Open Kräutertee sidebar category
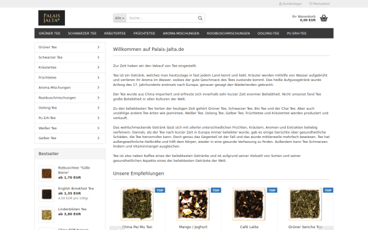Image resolution: width=368 pixels, height=230 pixels. [70, 67]
